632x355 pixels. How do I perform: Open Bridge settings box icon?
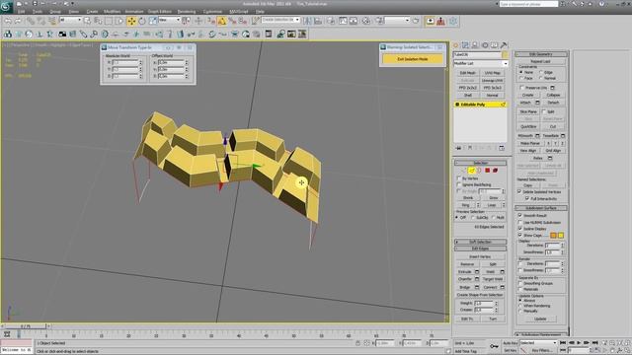(477, 287)
